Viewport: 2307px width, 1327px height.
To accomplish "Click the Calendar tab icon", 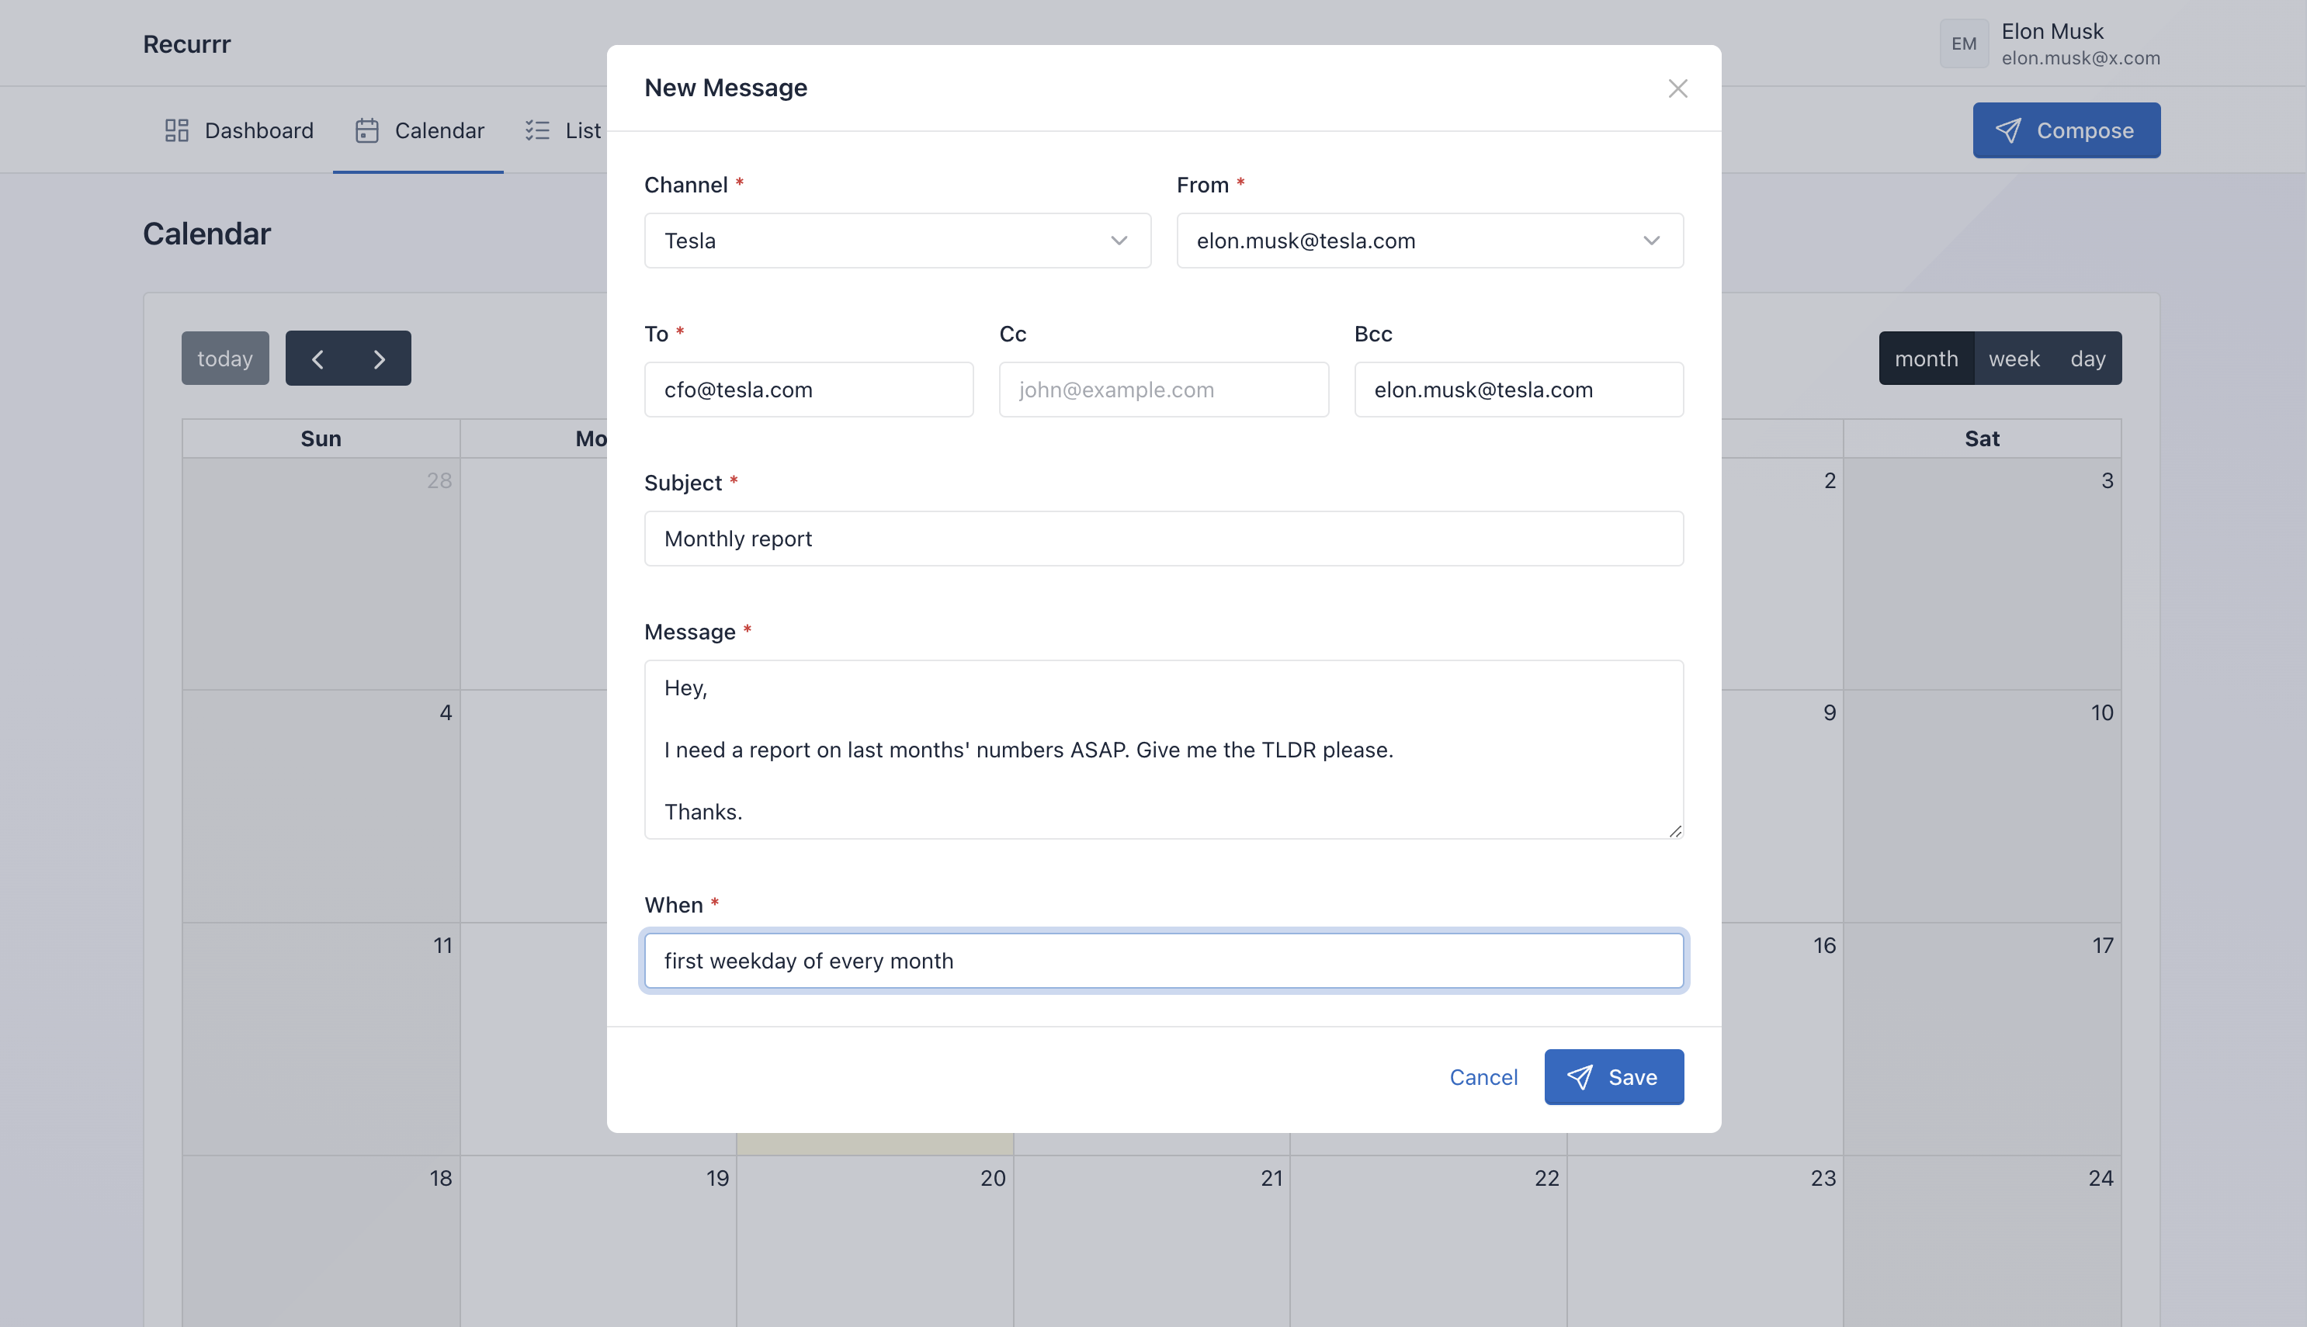I will point(366,130).
